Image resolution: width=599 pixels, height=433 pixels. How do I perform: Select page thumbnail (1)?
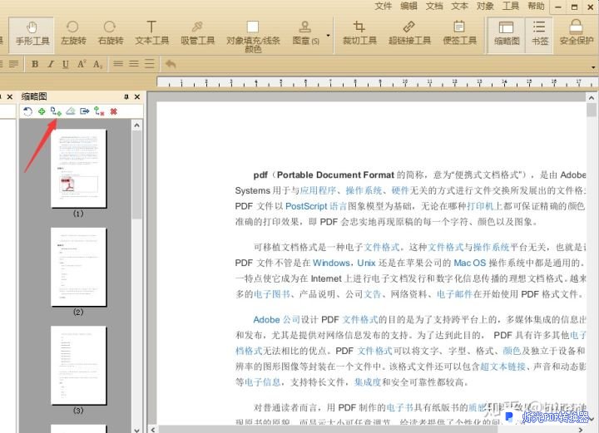79,169
